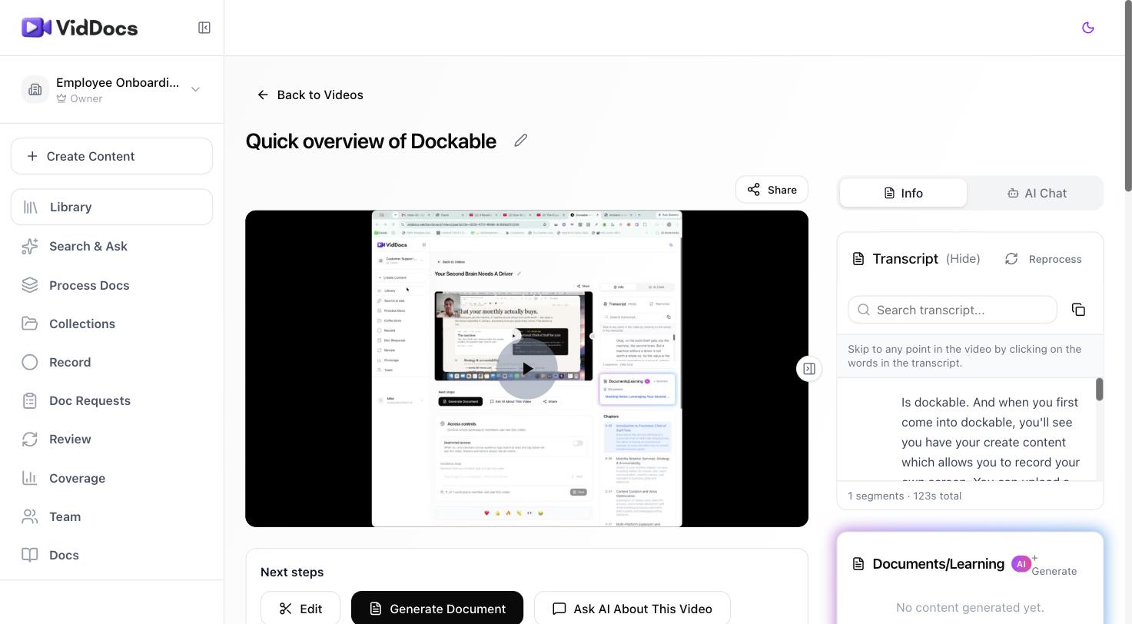
Task: Reprocess the transcript
Action: [1043, 259]
